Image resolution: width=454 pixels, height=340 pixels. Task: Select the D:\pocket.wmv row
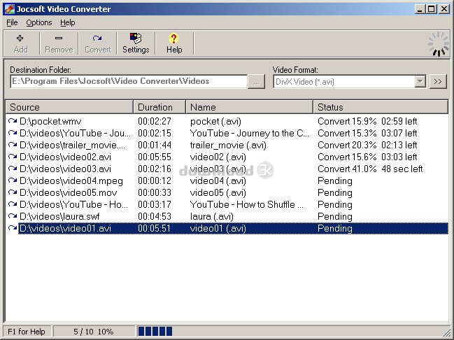(227, 121)
